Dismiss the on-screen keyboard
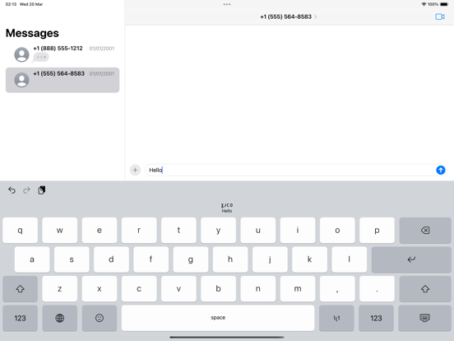This screenshot has height=341, width=454. pyautogui.click(x=424, y=318)
